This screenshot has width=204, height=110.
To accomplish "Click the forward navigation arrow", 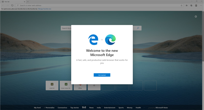I will [x=8, y=5].
